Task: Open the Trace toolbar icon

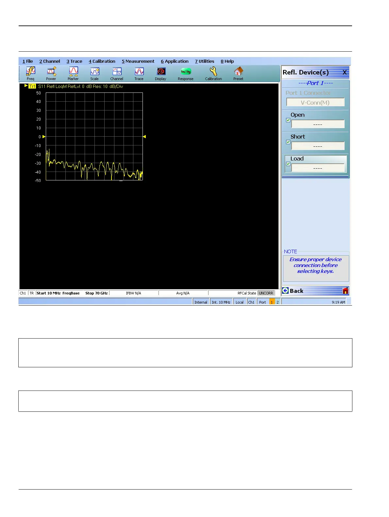Action: (139, 73)
